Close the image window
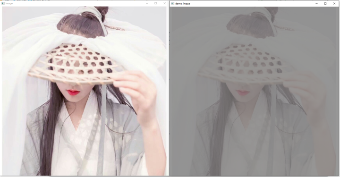The image size is (340, 177). [165, 3]
